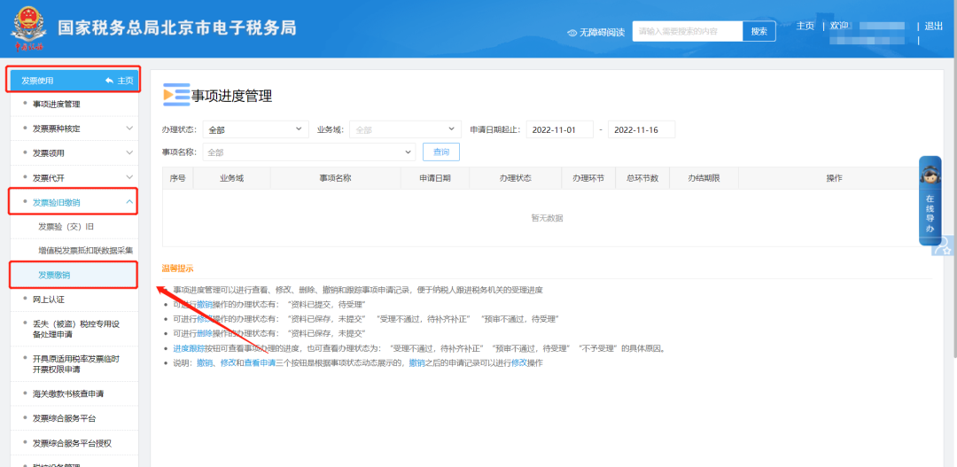Click the 温馨提示 heading
Screen dimensions: 957x467
tap(177, 268)
